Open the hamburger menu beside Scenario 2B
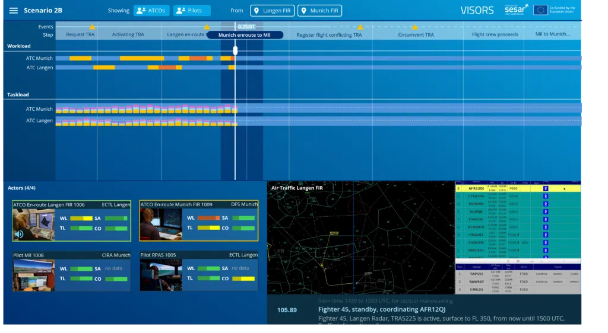Screen dimensions: 608x333 tap(13, 11)
